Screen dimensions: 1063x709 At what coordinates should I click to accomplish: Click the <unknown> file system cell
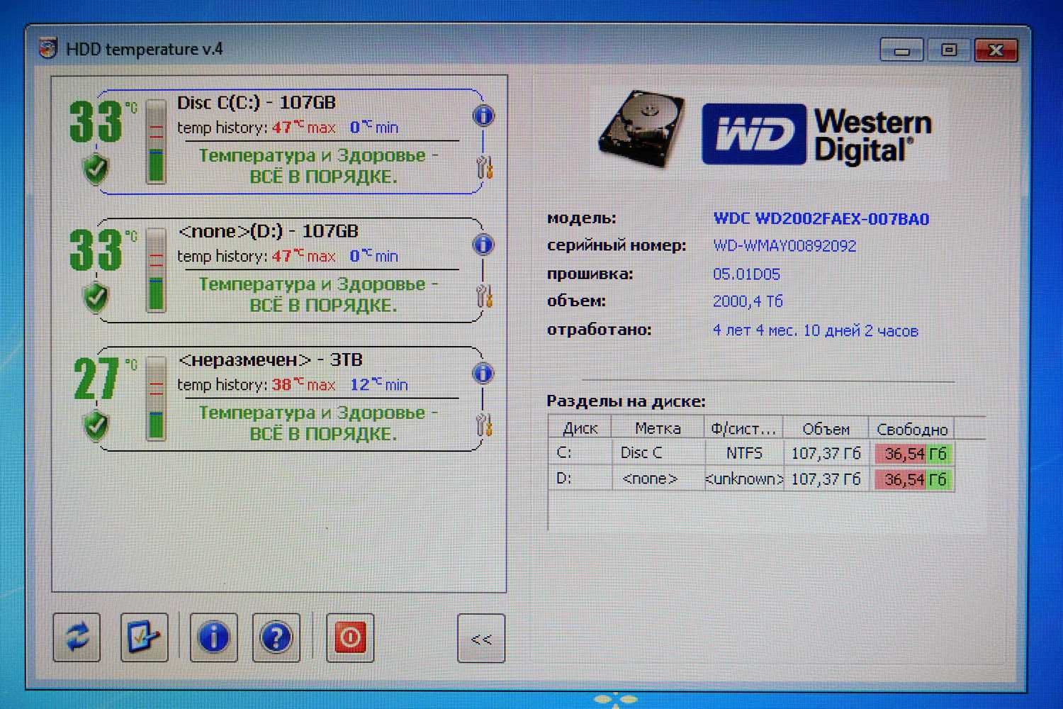coord(744,479)
